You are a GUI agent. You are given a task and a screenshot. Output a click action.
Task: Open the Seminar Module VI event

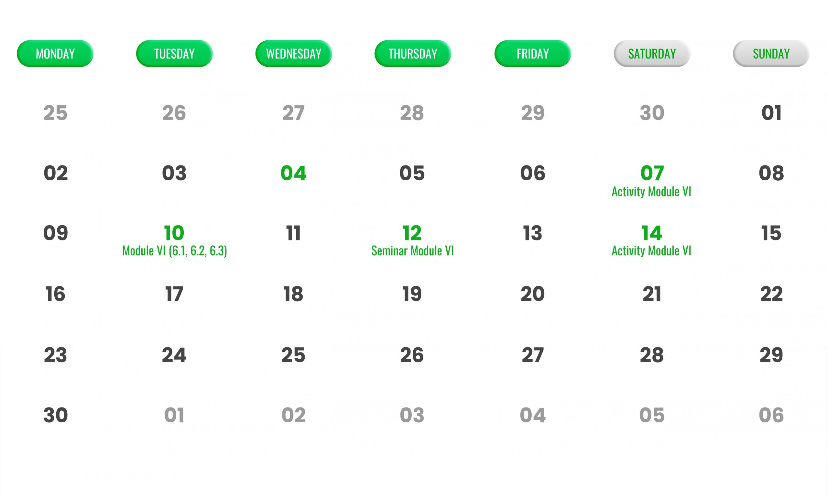click(412, 251)
